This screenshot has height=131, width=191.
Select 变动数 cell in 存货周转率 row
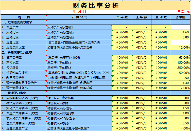click(x=161, y=103)
